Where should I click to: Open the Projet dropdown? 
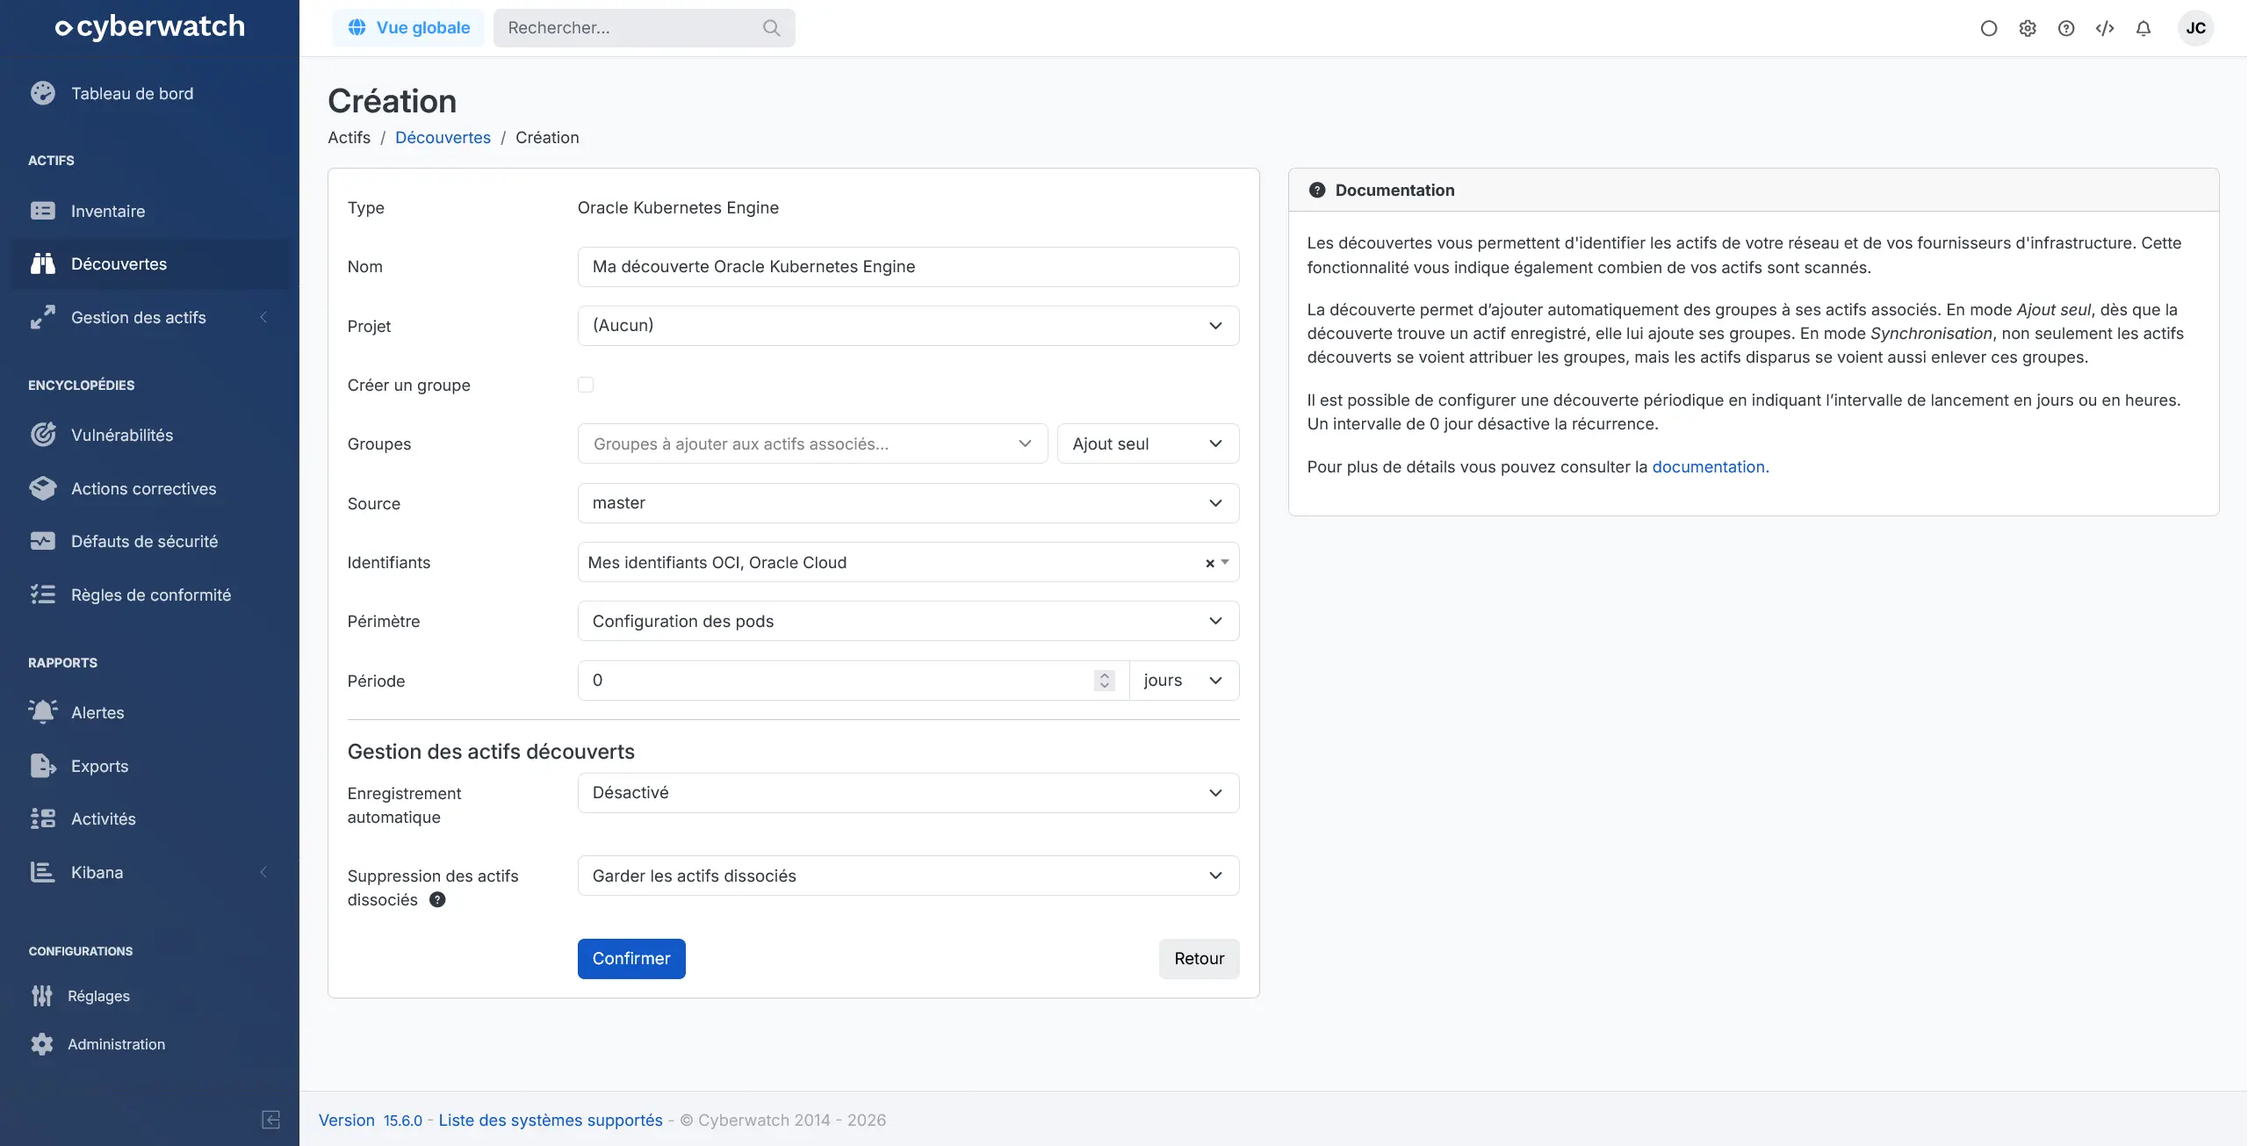click(908, 326)
